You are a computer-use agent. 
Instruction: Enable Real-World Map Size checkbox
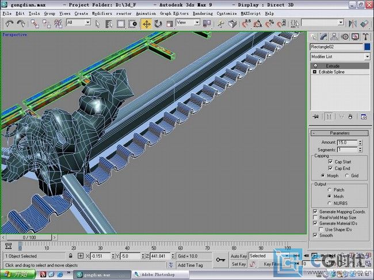pos(315,217)
